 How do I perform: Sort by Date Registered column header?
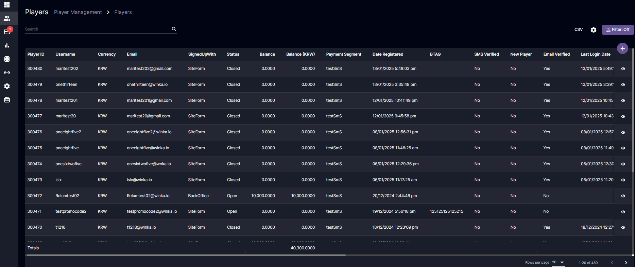388,54
